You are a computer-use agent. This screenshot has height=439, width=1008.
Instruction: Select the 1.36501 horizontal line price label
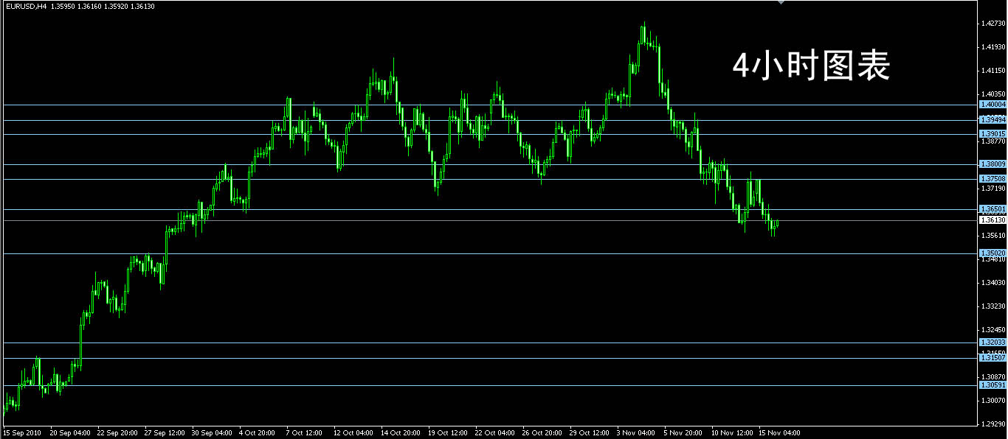(993, 209)
